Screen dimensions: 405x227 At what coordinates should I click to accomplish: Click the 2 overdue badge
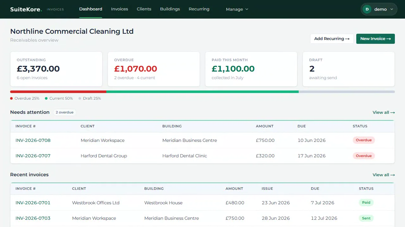coord(65,112)
